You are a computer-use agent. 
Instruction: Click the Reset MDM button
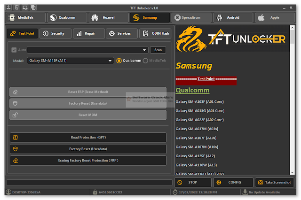point(88,115)
